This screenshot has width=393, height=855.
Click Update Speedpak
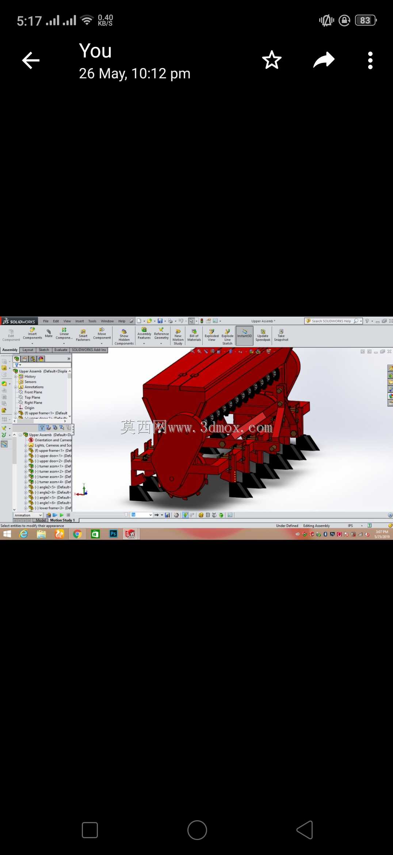coord(263,335)
